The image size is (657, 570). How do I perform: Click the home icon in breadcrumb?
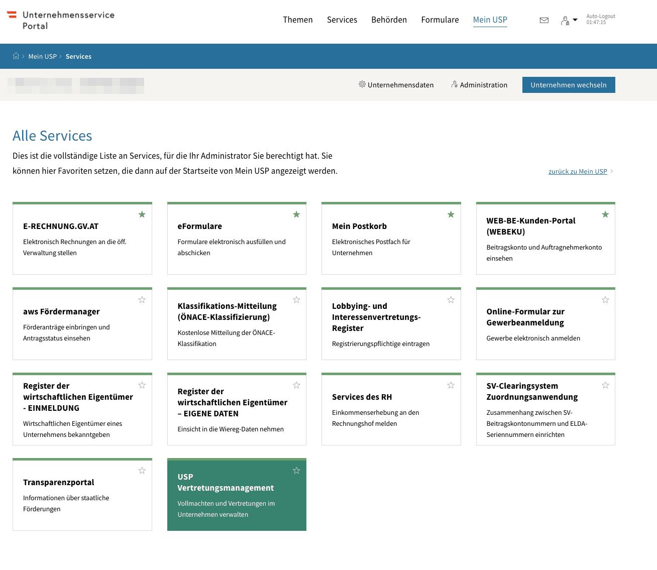(x=16, y=56)
